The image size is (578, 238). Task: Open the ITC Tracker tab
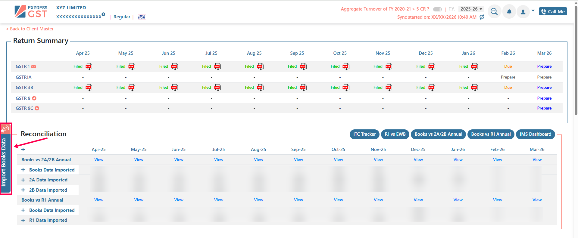tap(364, 134)
